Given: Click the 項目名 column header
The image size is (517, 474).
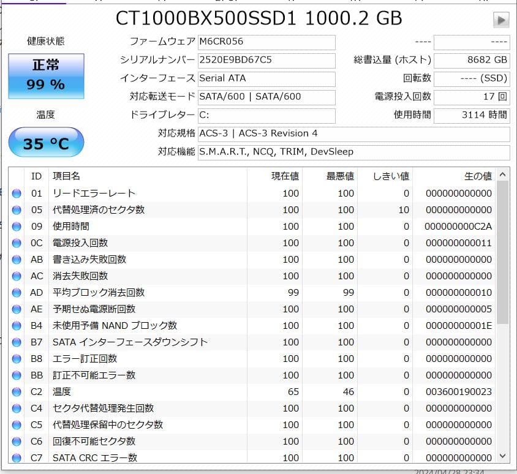Looking at the screenshot, I should click(148, 176).
